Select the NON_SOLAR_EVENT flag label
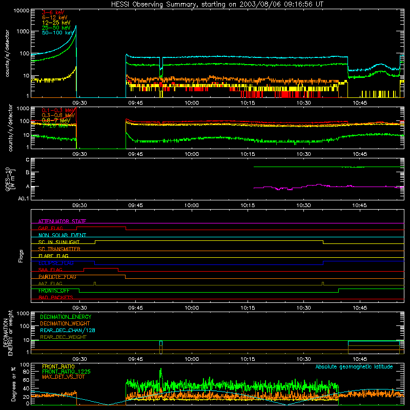 click(x=62, y=235)
